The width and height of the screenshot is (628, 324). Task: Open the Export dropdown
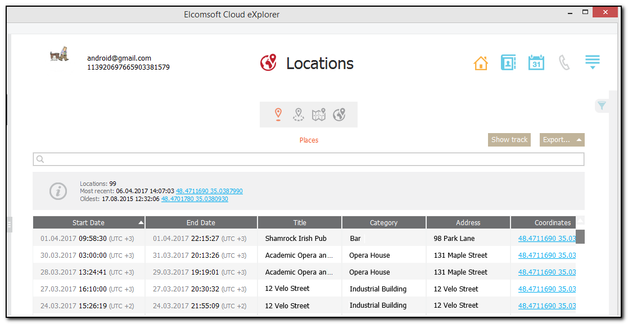coord(562,140)
